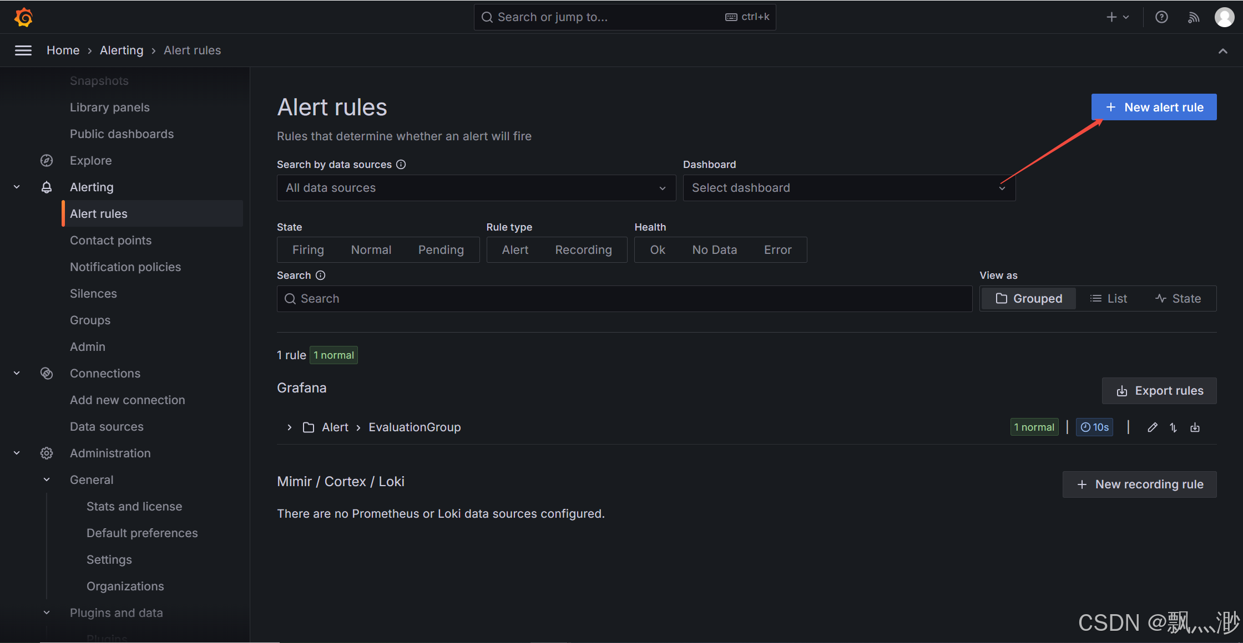Go to Home breadcrumb
The width and height of the screenshot is (1243, 643).
(63, 50)
